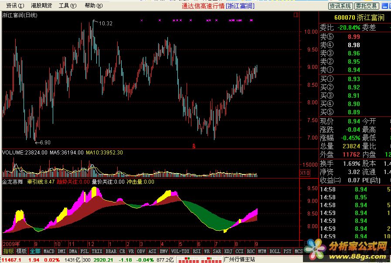Click the 卖⑤ price 8.99
The image size is (391, 263).
point(354,37)
